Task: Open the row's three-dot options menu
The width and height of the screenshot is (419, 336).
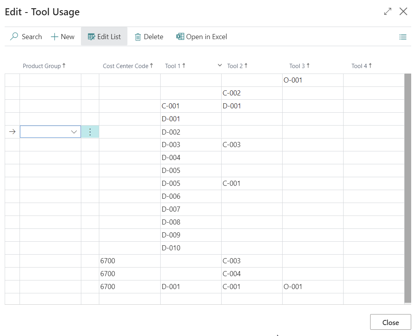Action: click(x=90, y=132)
